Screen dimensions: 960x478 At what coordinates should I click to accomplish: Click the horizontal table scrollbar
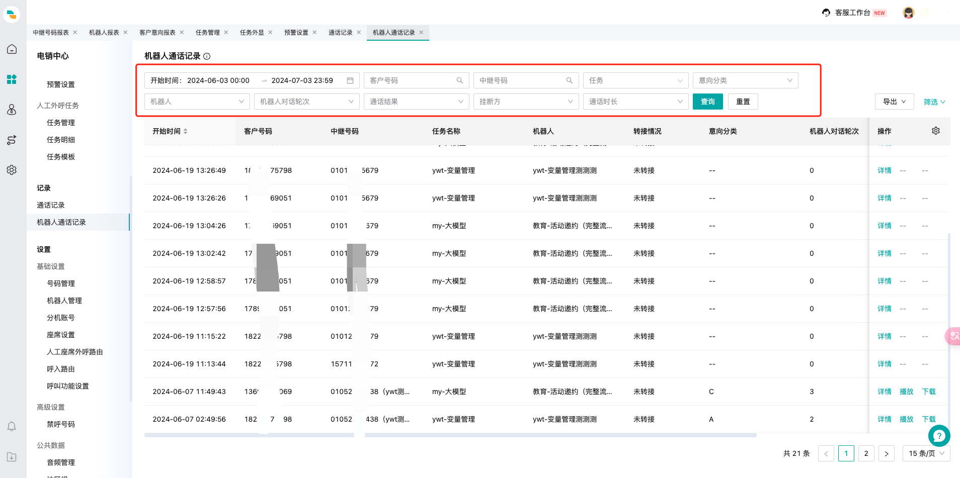(450, 435)
